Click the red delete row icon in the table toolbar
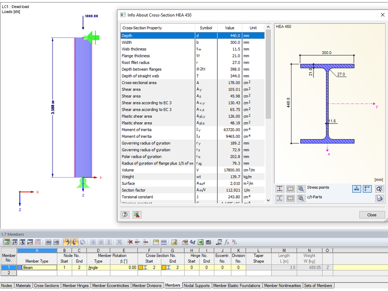The image size is (388, 291). [131, 242]
